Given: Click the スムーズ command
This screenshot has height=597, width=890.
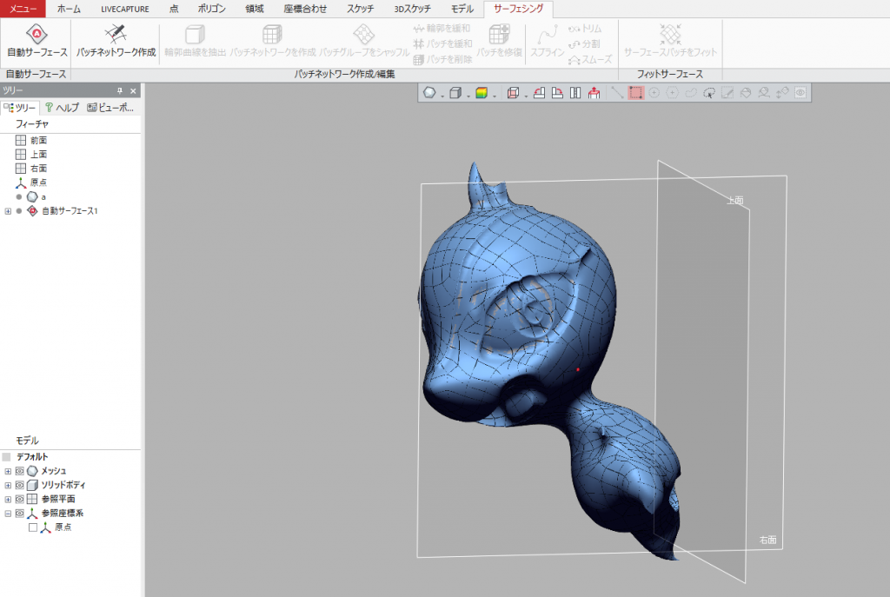Looking at the screenshot, I should tap(590, 59).
